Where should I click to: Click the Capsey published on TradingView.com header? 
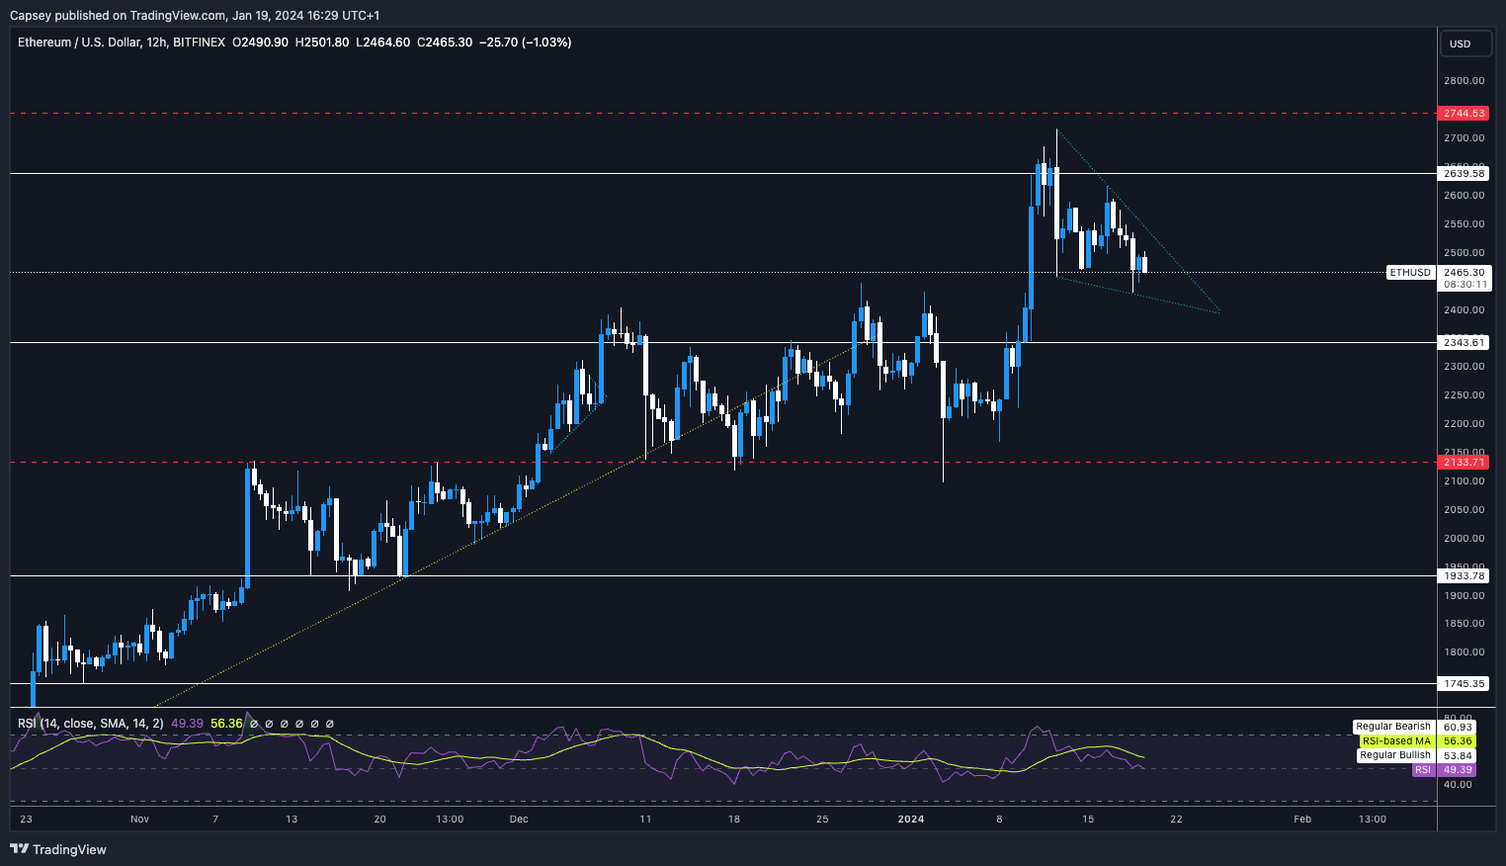(195, 15)
